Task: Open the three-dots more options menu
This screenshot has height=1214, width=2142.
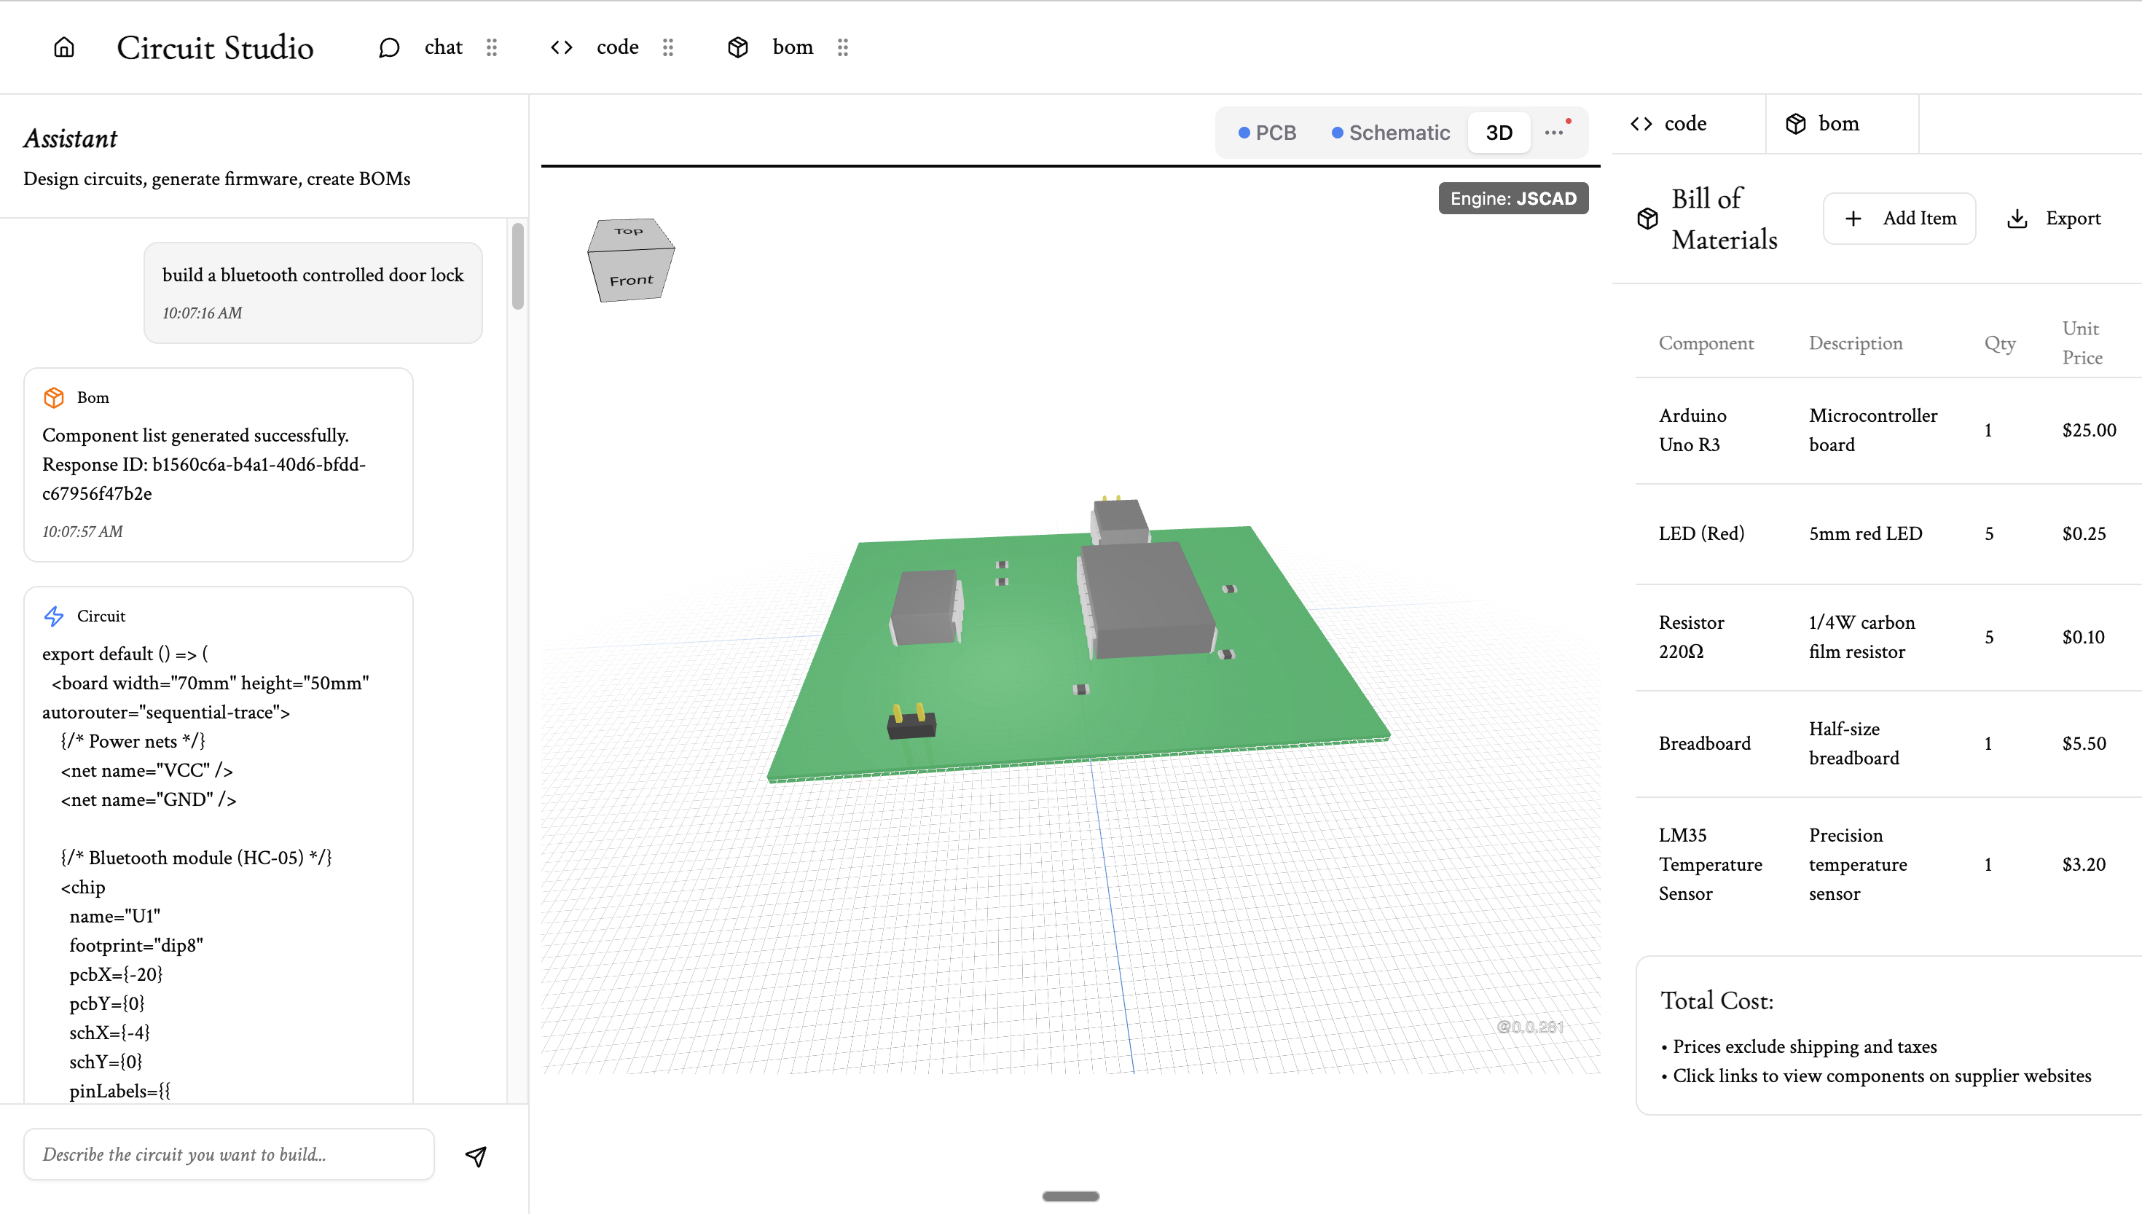Action: (x=1553, y=133)
